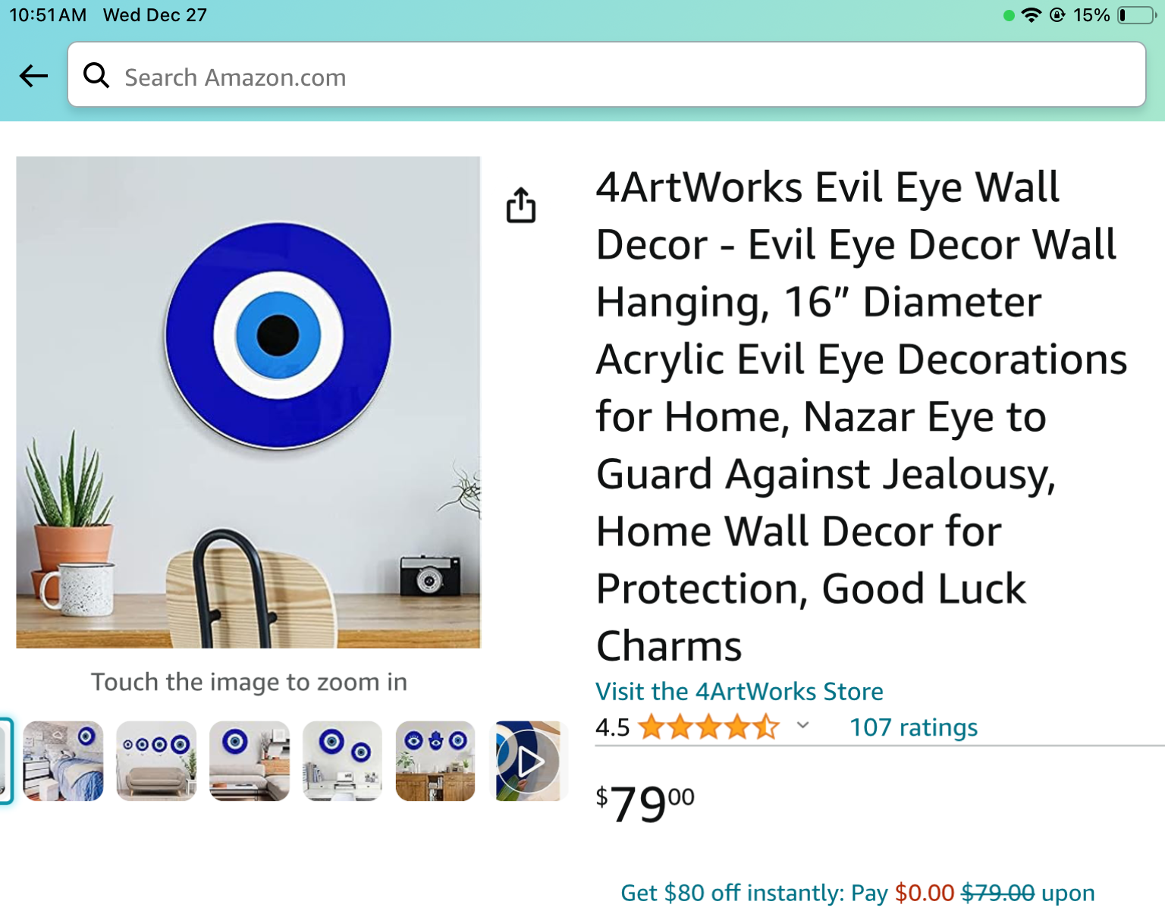Click the star rating icons
This screenshot has height=914, width=1165.
click(708, 727)
